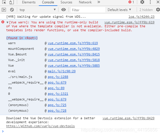
Task: Click the red error count badge
Action: tap(131, 2)
